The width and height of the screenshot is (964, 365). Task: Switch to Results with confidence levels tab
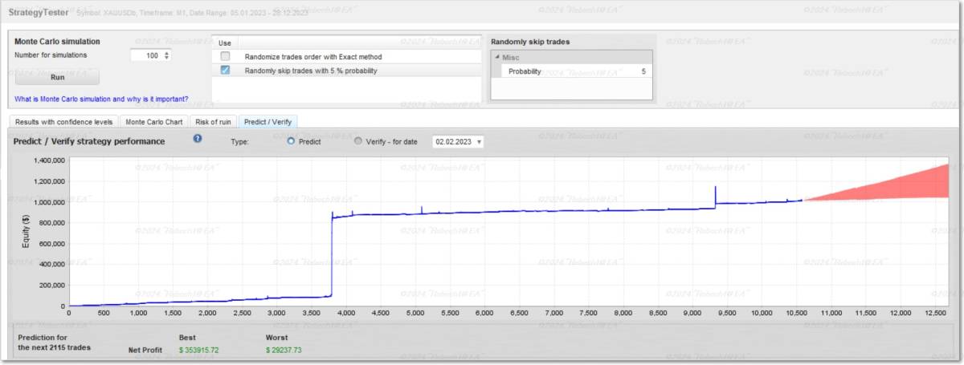tap(64, 122)
